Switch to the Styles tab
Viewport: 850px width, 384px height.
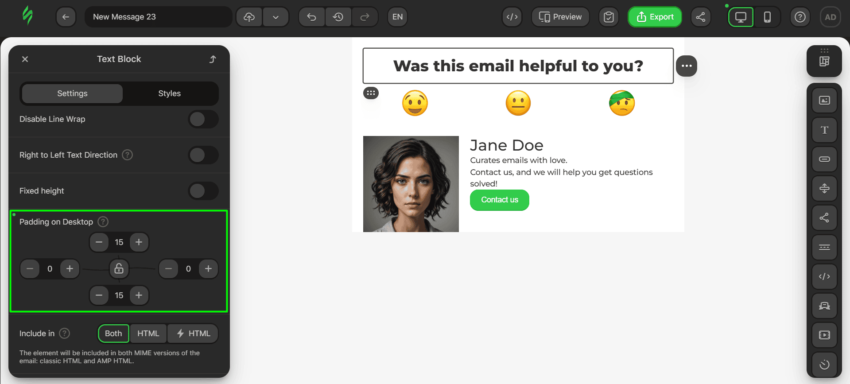(169, 93)
